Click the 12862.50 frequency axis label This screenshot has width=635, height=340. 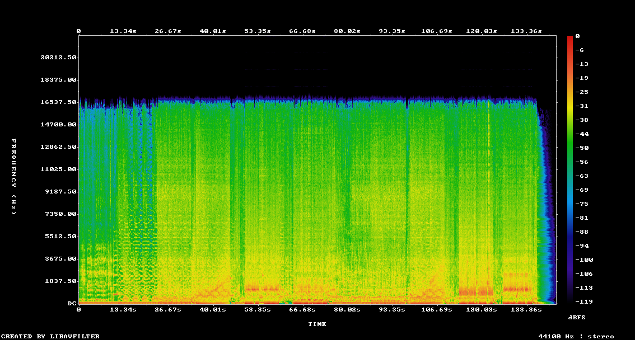click(x=58, y=147)
